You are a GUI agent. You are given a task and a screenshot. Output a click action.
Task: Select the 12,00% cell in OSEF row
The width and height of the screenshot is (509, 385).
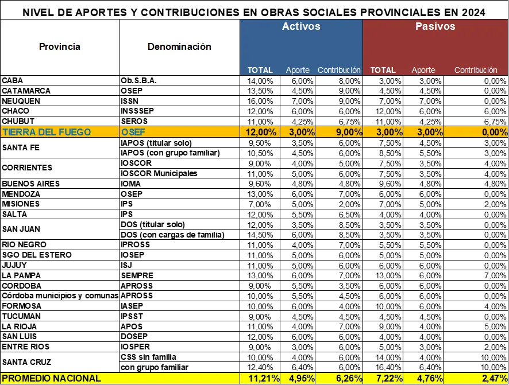260,132
